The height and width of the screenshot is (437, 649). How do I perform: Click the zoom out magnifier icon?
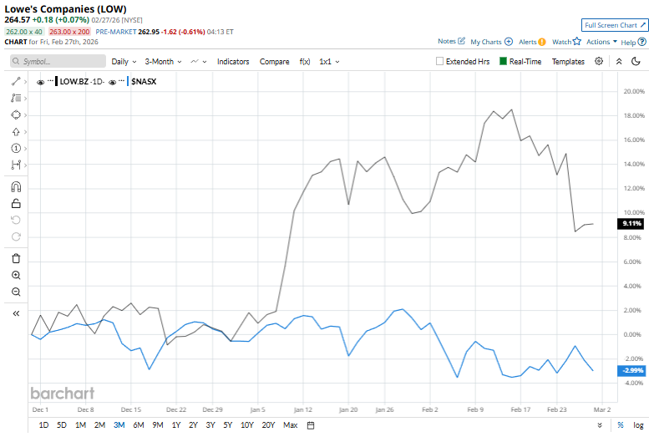pyautogui.click(x=16, y=292)
